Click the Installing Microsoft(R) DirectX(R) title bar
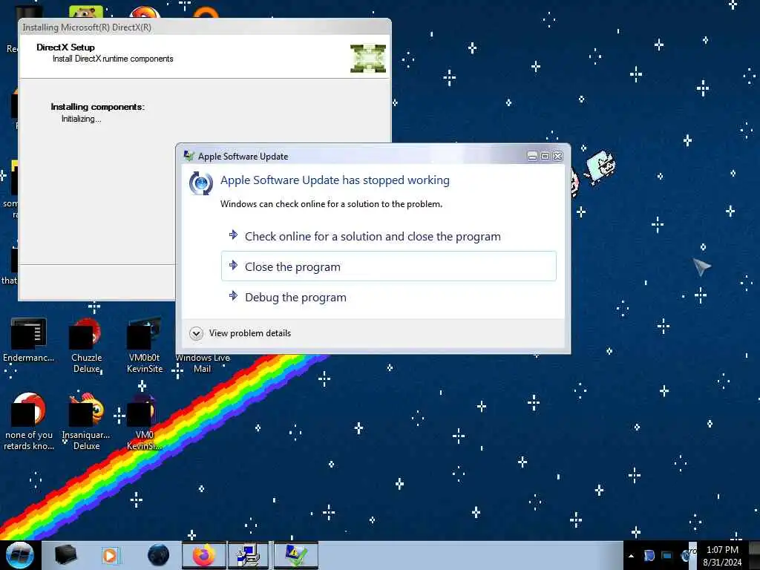This screenshot has width=760, height=570. [204, 27]
